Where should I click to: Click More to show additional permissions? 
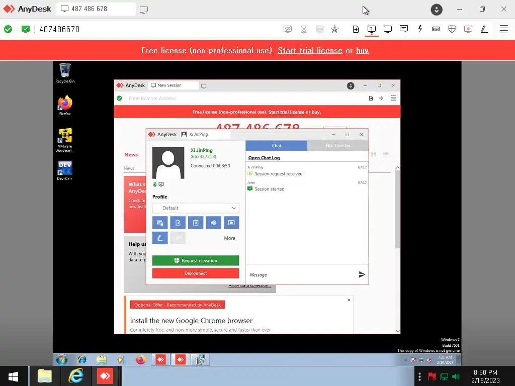[x=229, y=238]
